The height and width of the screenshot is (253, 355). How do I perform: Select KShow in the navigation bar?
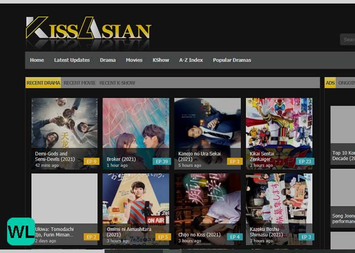pyautogui.click(x=161, y=60)
